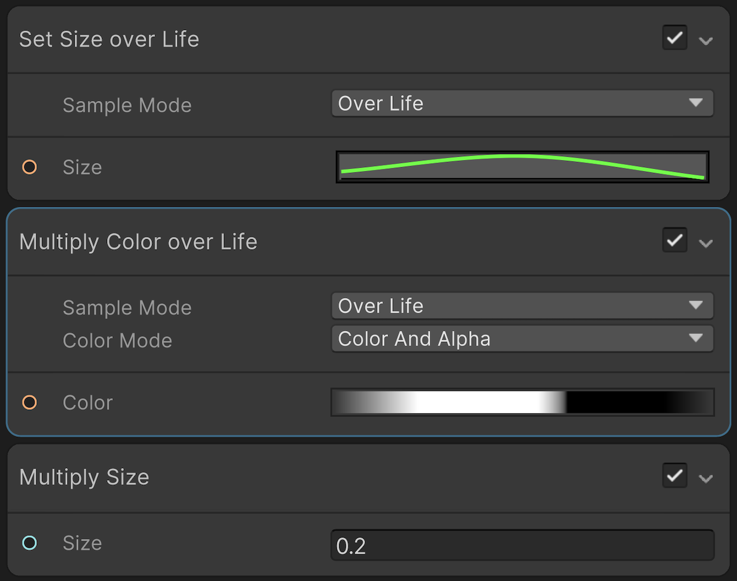Toggle the Multiply Size block checkbox
The image size is (737, 581).
(x=674, y=476)
